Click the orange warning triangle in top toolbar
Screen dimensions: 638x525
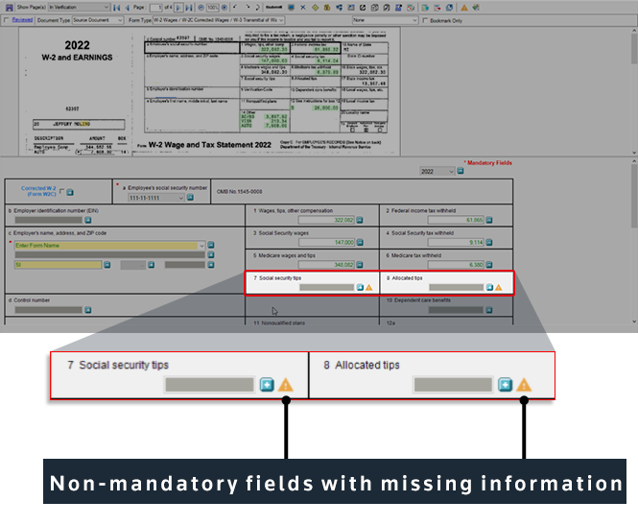464,8
